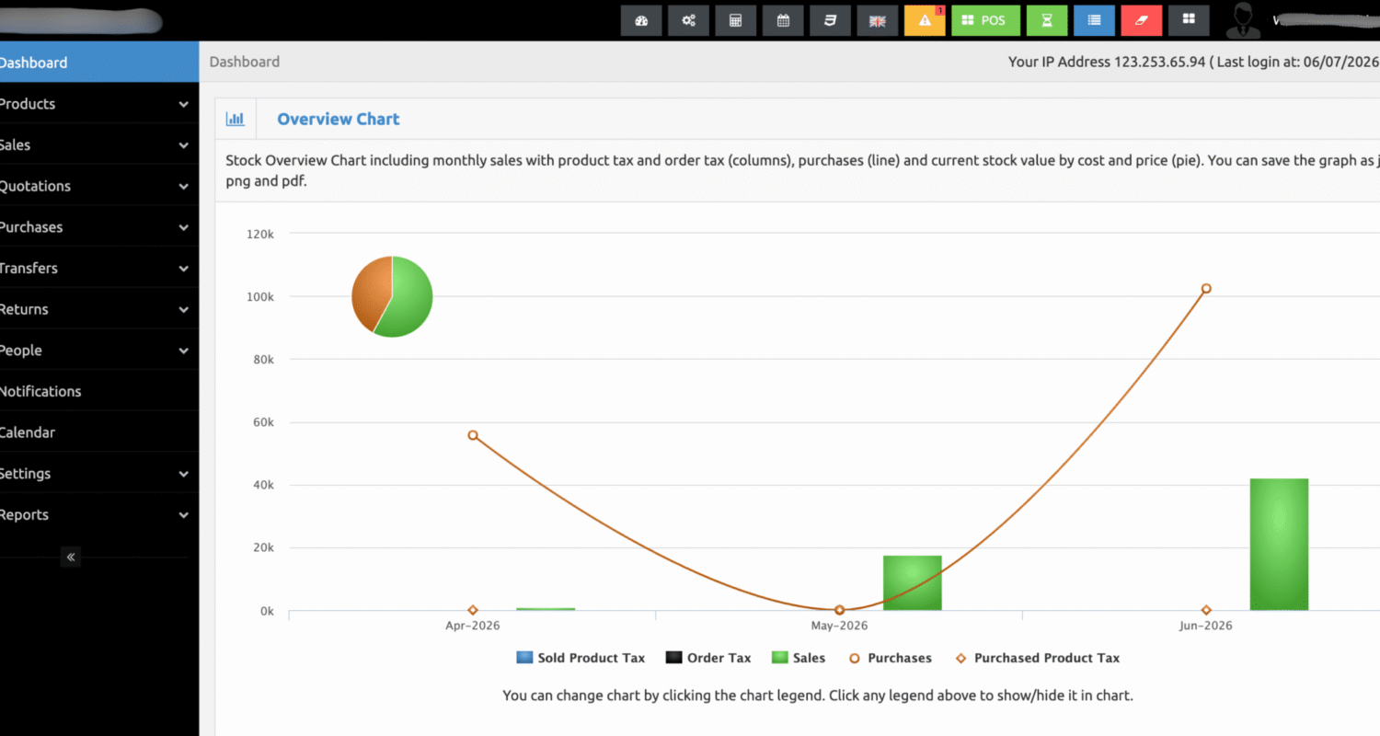Open the yellow warning alerts icon
Screen dimensions: 1380x736
pyautogui.click(x=925, y=20)
